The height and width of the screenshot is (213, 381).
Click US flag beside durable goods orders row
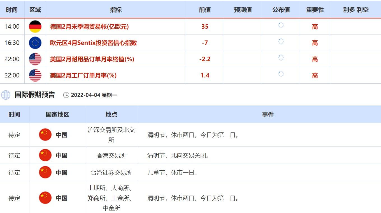click(x=35, y=59)
